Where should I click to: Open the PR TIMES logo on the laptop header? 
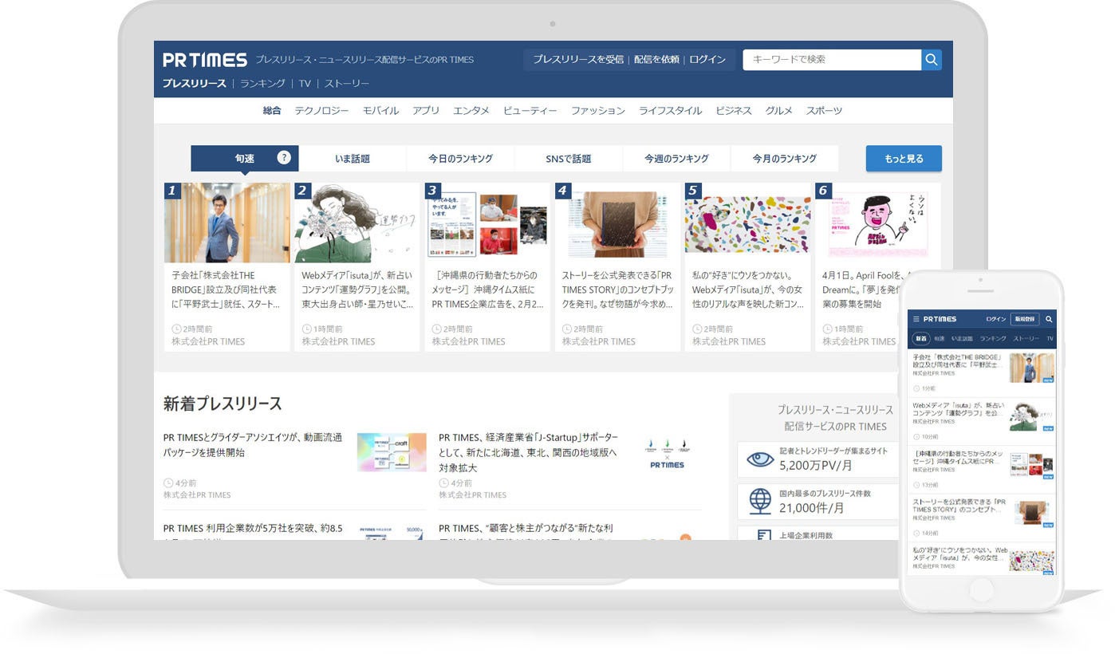point(205,60)
